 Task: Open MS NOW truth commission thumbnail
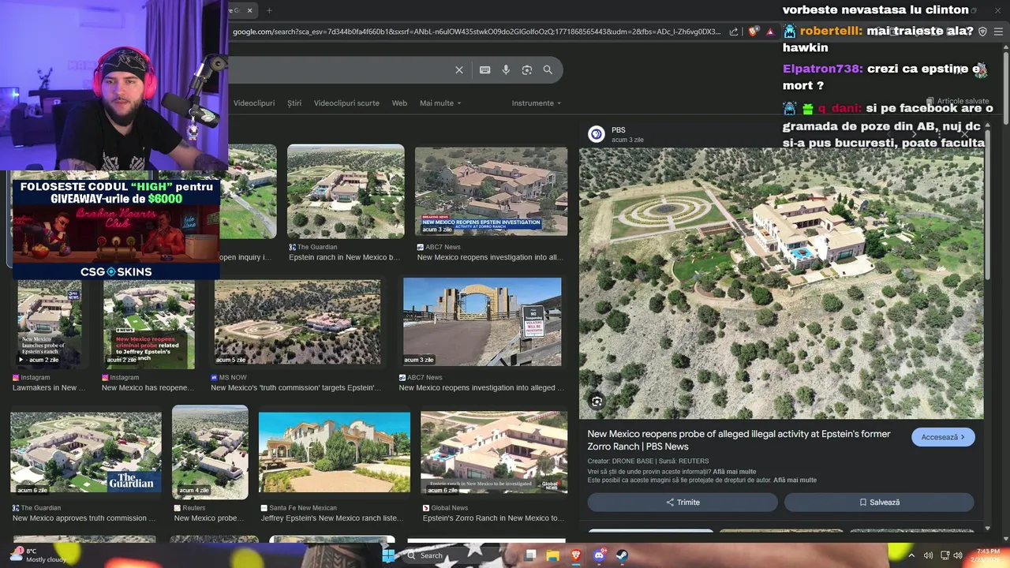click(297, 321)
